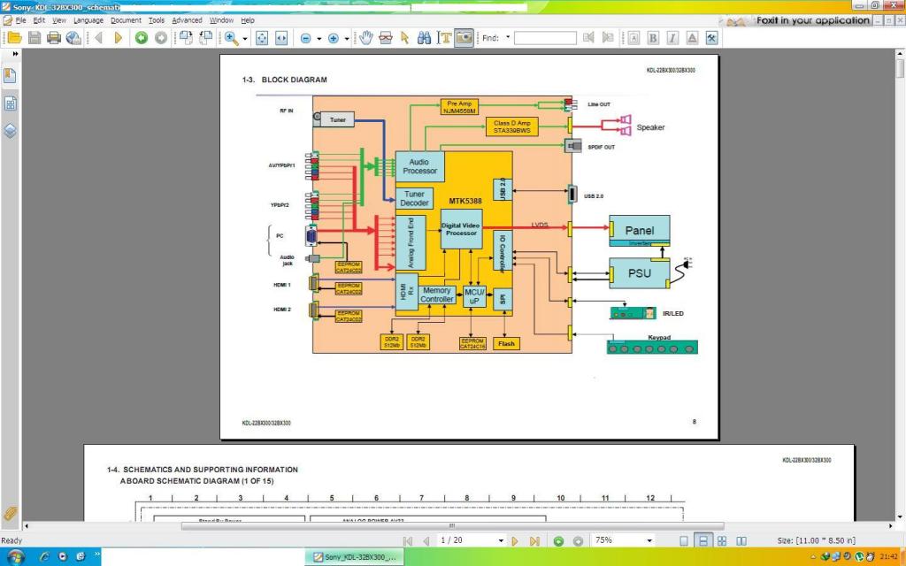Open dropdown beside zoom in plus button
The image size is (906, 566).
(x=347, y=39)
